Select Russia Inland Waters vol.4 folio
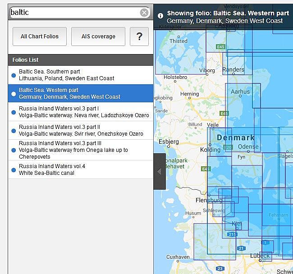This screenshot has height=274, width=293. 81,169
